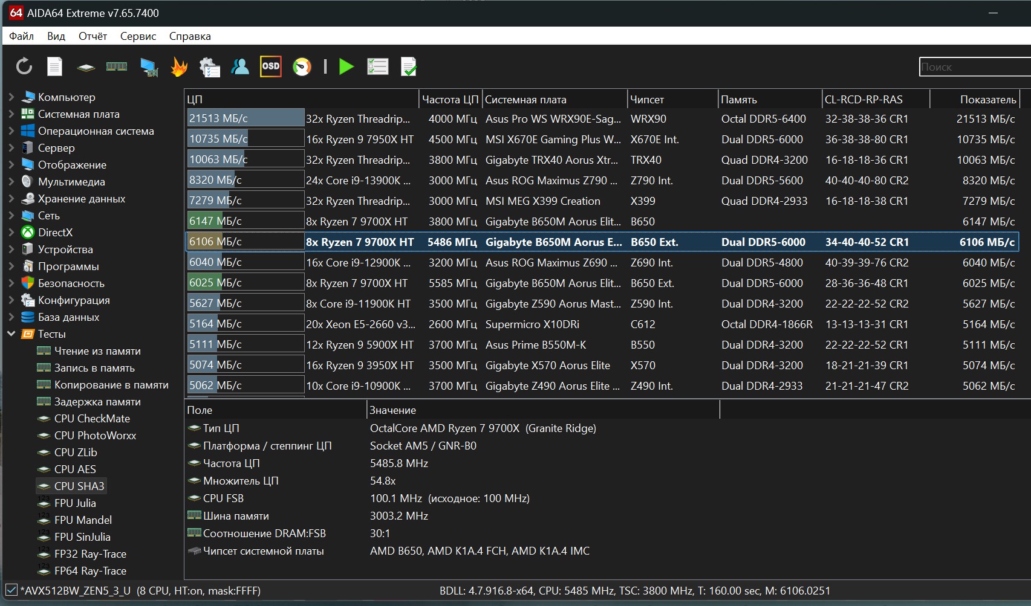Open the Вид menu
This screenshot has height=606, width=1031.
(x=56, y=36)
